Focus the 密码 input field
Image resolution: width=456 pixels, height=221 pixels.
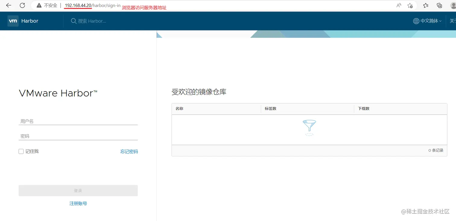[78, 136]
